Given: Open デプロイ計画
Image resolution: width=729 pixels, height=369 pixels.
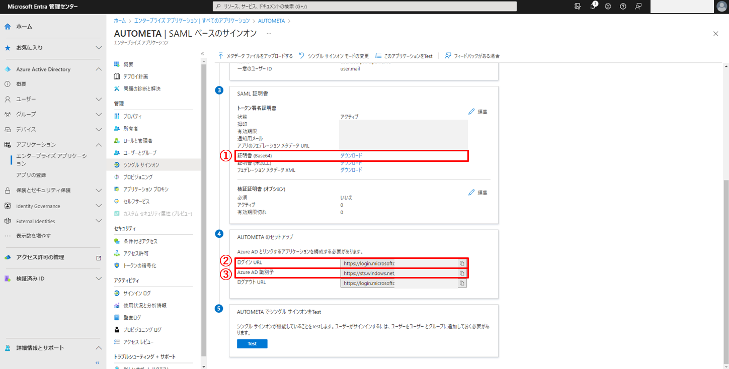Looking at the screenshot, I should (x=135, y=76).
